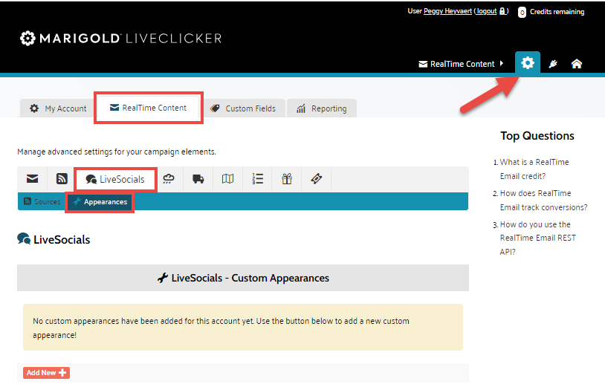The width and height of the screenshot is (605, 390).
Task: Open the settings gear in the top navigation
Action: point(528,62)
